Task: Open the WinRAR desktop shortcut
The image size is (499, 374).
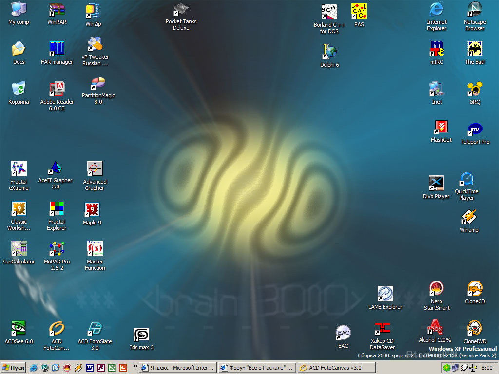Action: click(x=57, y=10)
